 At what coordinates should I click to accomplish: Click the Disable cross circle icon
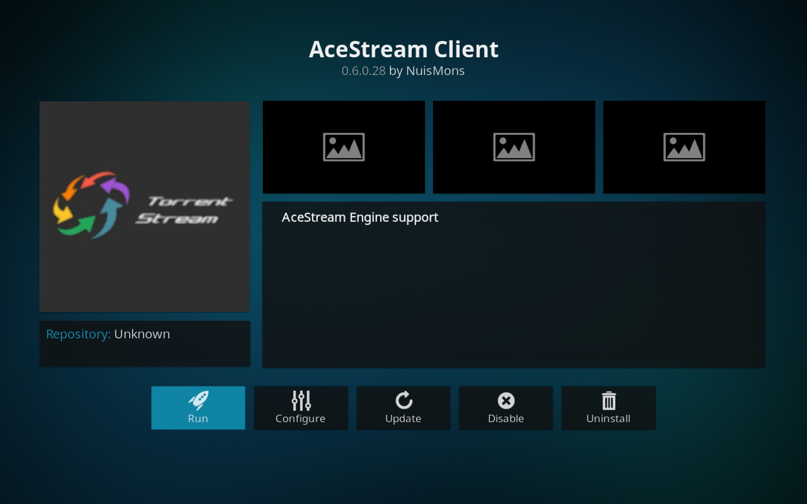pos(506,400)
